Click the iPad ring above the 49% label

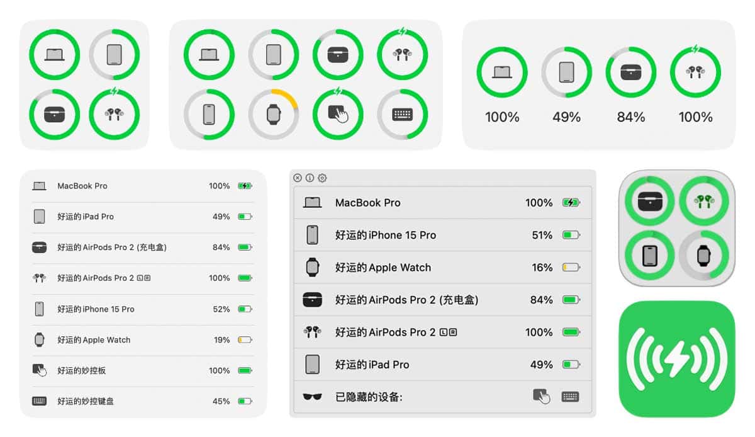pyautogui.click(x=566, y=72)
